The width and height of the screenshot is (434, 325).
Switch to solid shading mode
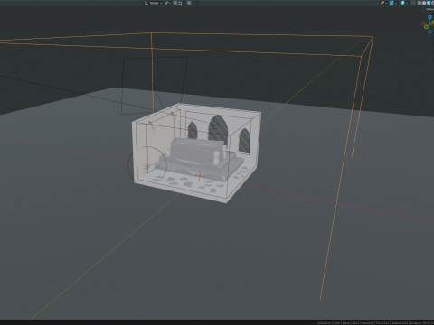[424, 3]
